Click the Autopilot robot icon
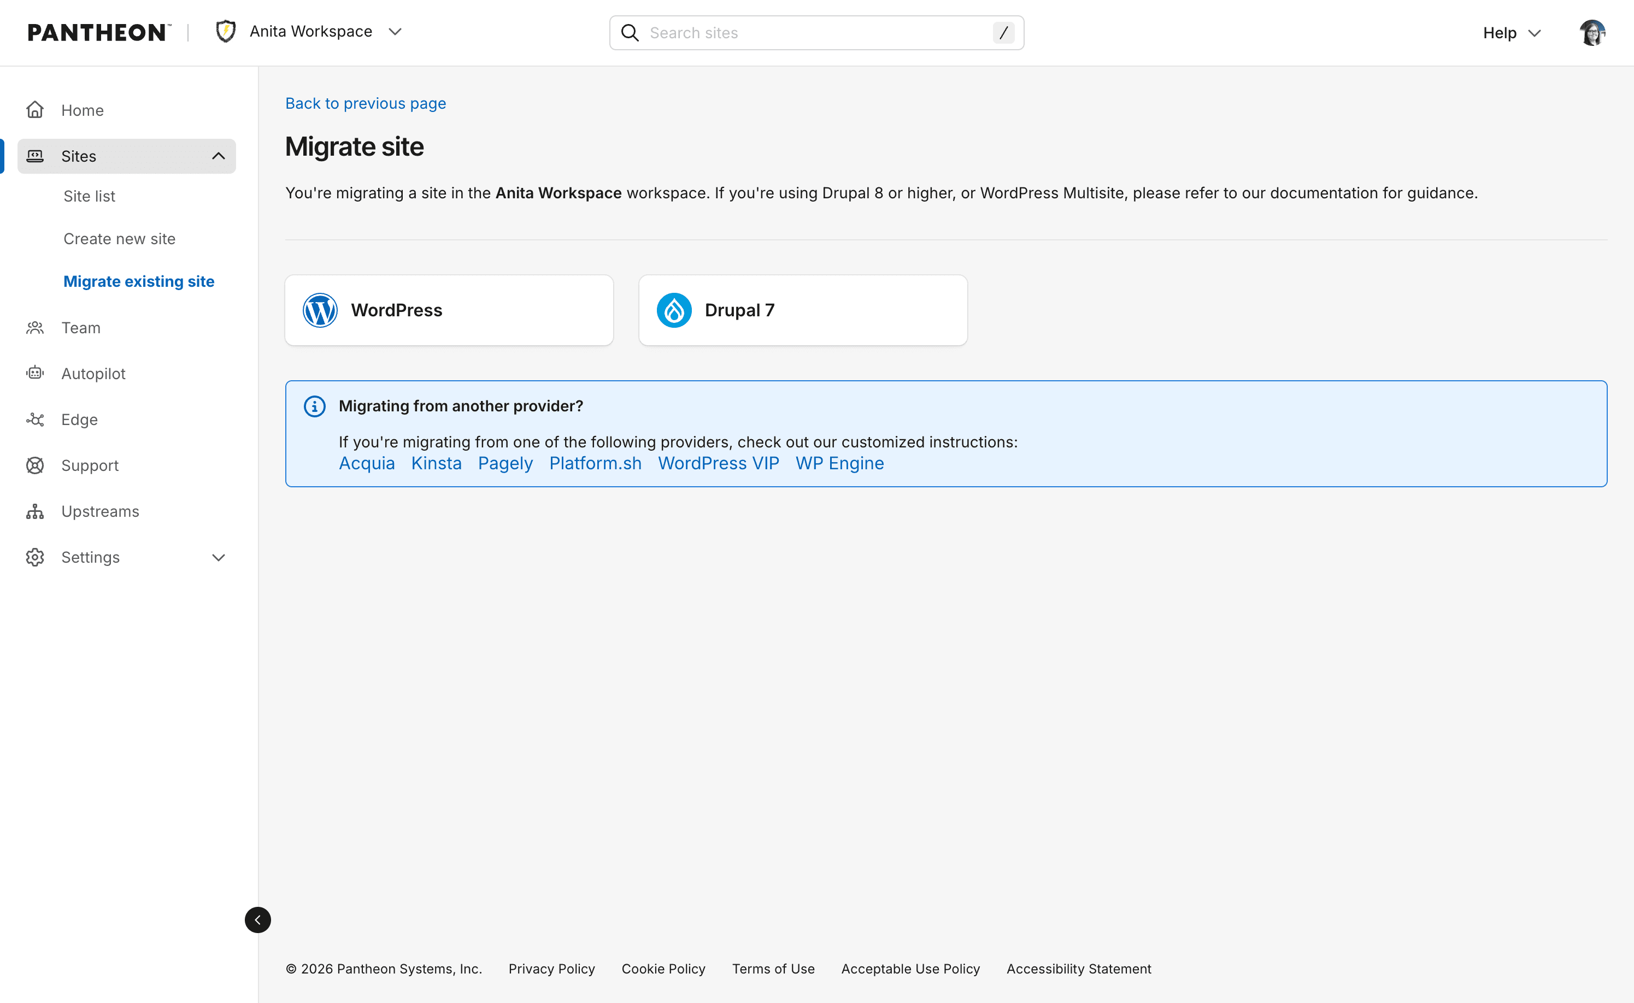The width and height of the screenshot is (1634, 1003). click(x=35, y=374)
